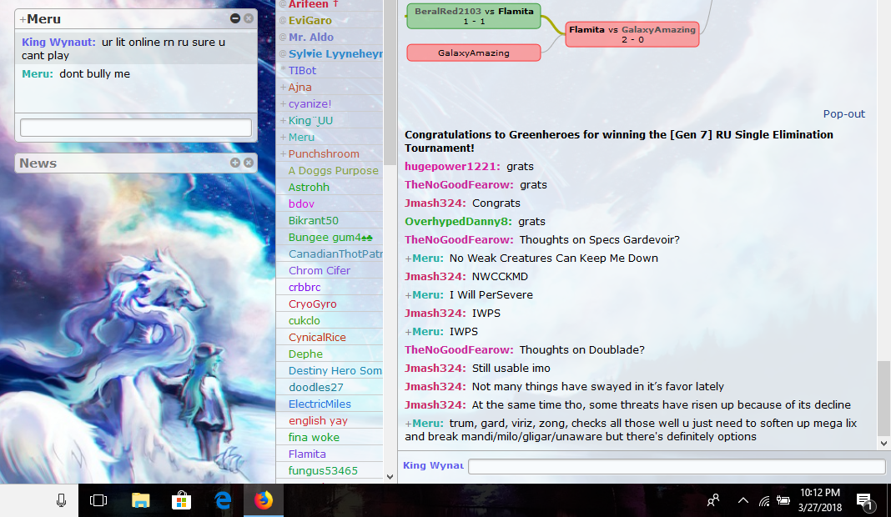Minimize the Meru private message window
Image resolution: width=891 pixels, height=517 pixels.
pos(234,18)
